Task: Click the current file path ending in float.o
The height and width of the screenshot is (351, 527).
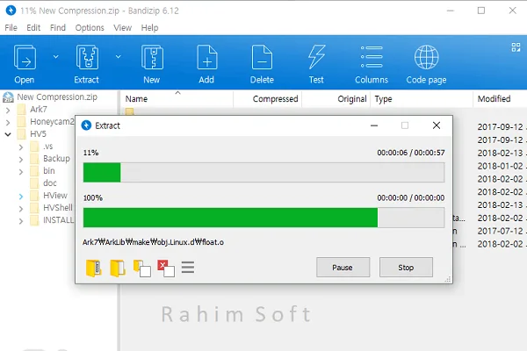Action: tap(153, 242)
